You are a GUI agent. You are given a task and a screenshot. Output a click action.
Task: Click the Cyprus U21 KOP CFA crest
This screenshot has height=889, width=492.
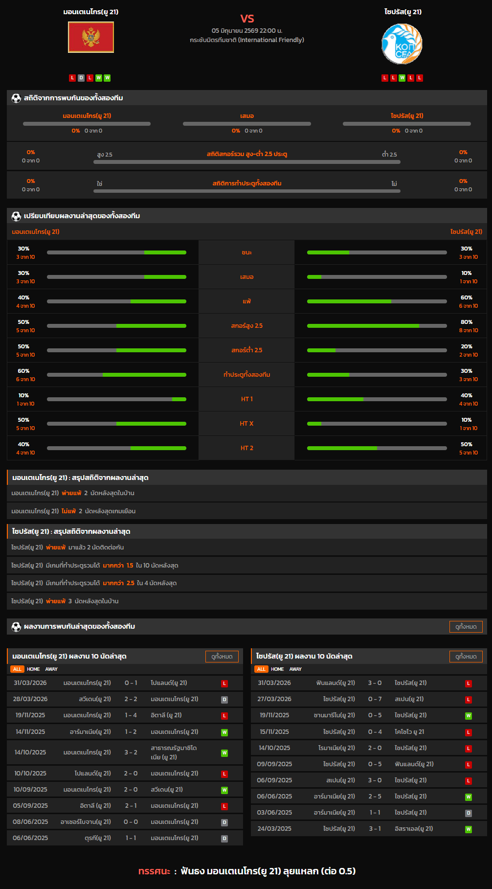(402, 44)
